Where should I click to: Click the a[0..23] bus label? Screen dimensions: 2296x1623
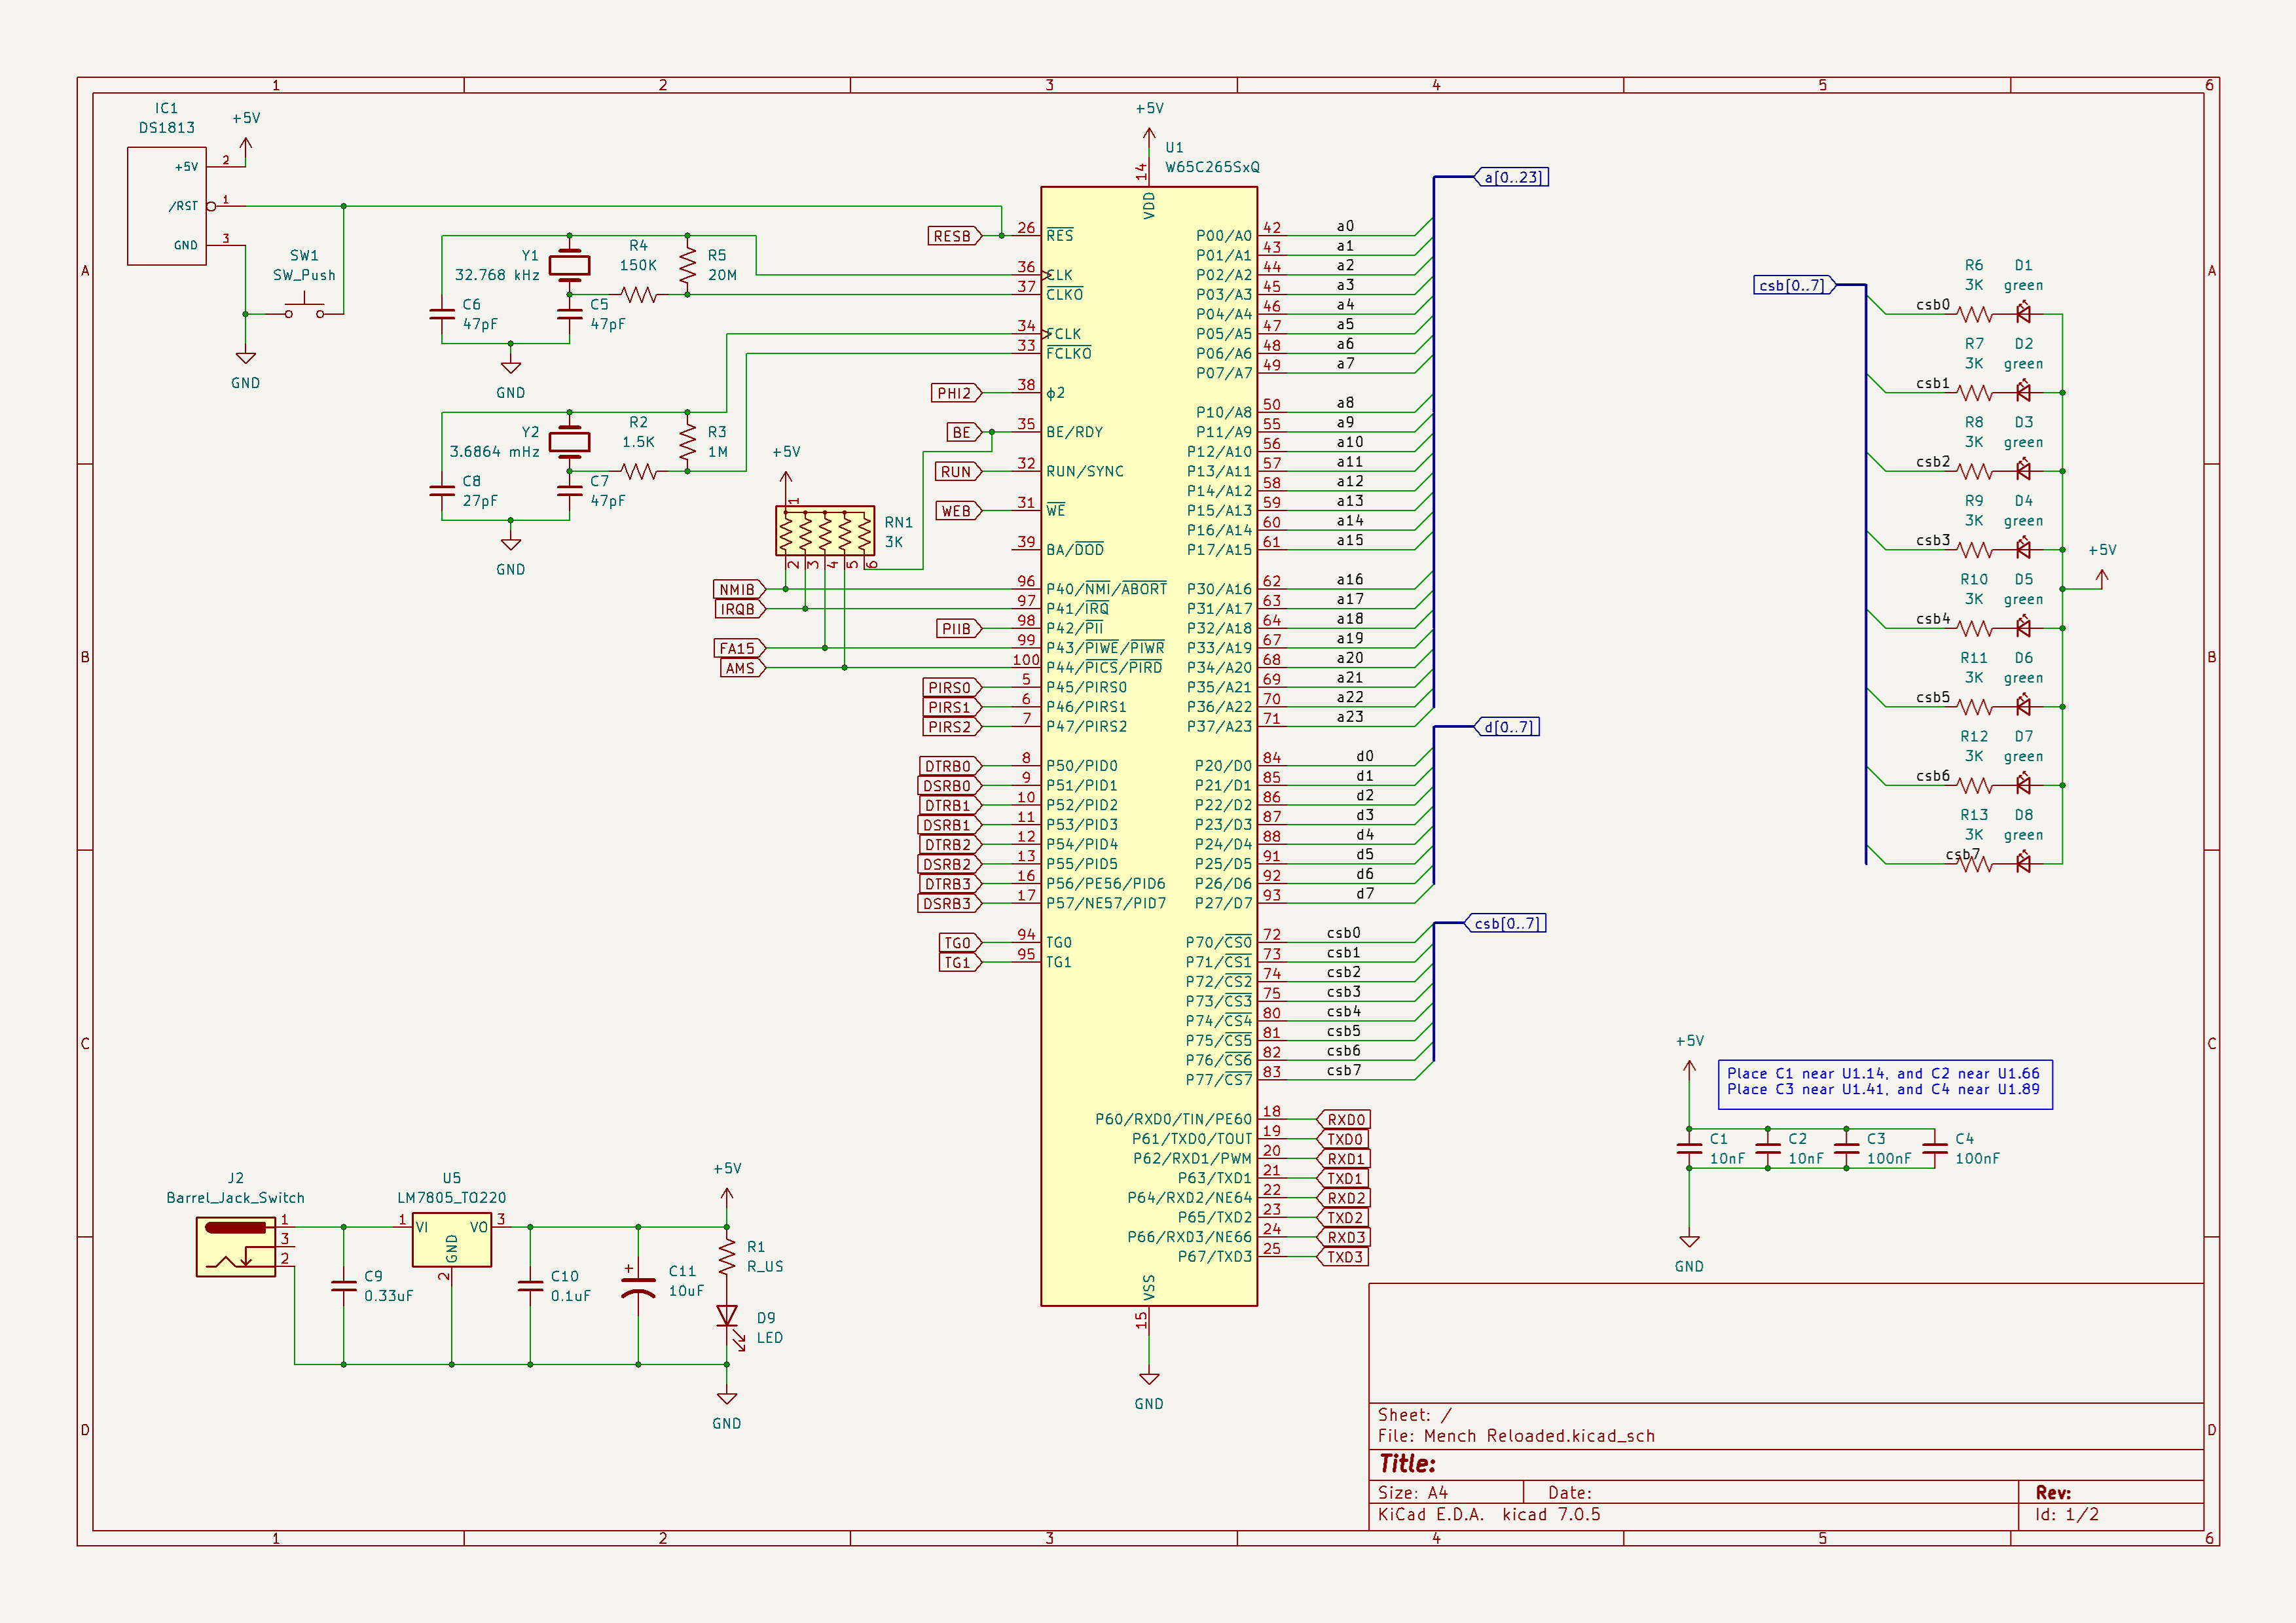(1513, 178)
